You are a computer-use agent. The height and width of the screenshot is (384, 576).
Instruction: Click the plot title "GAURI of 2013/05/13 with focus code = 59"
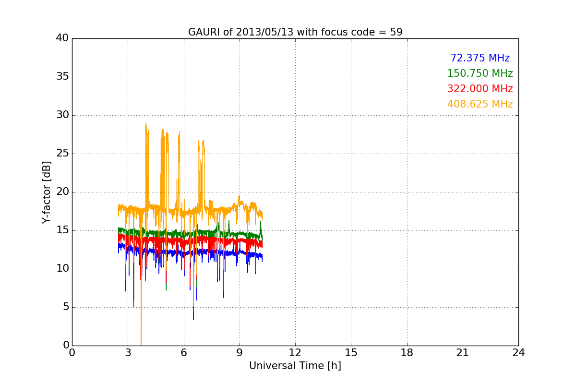tap(295, 32)
